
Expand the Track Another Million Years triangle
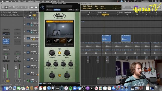pos(2,15)
